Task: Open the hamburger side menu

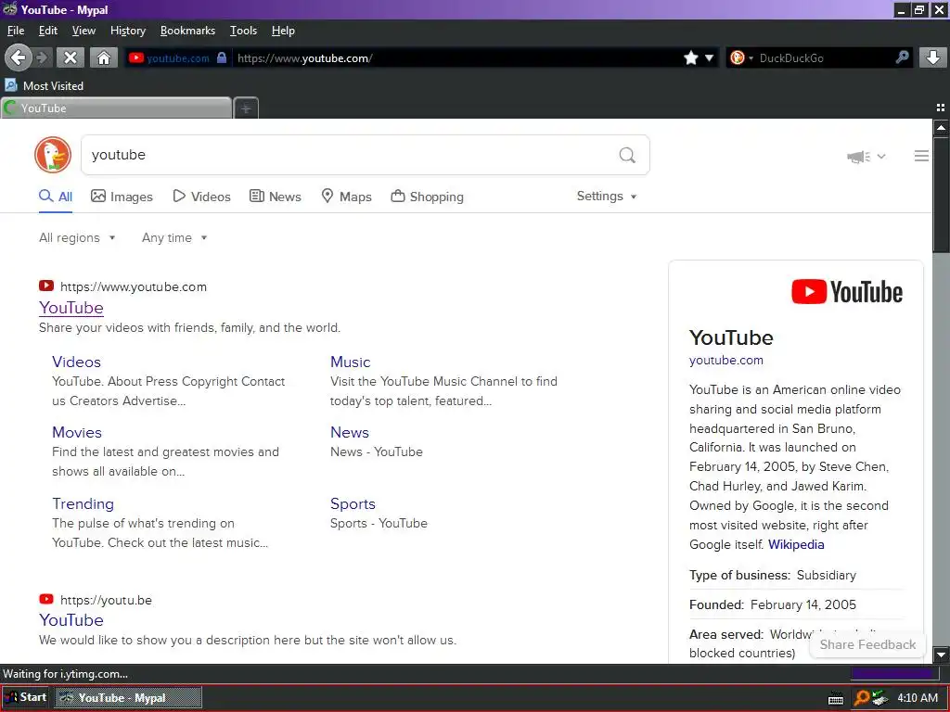Action: click(921, 156)
